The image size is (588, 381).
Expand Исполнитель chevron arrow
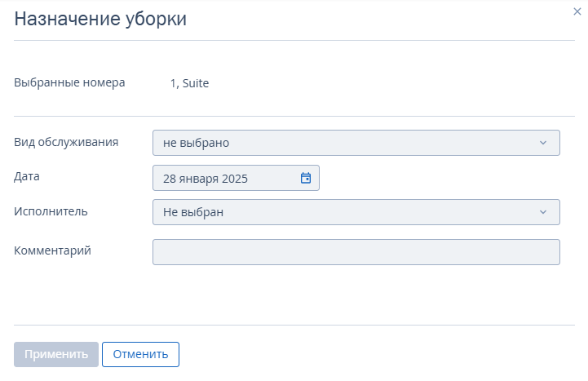point(543,212)
